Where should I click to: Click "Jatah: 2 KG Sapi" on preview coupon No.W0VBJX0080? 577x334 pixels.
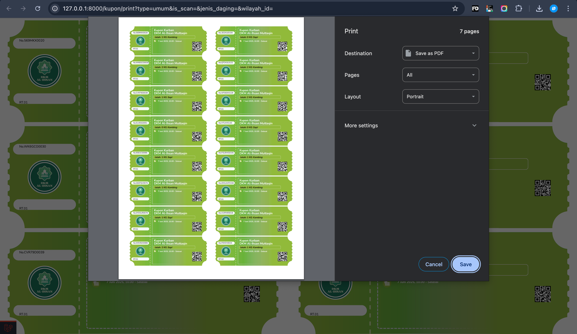coord(163,247)
